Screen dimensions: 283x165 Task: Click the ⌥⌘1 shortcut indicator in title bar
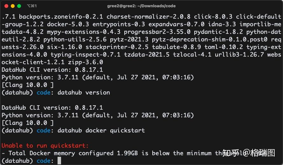click(x=32, y=6)
